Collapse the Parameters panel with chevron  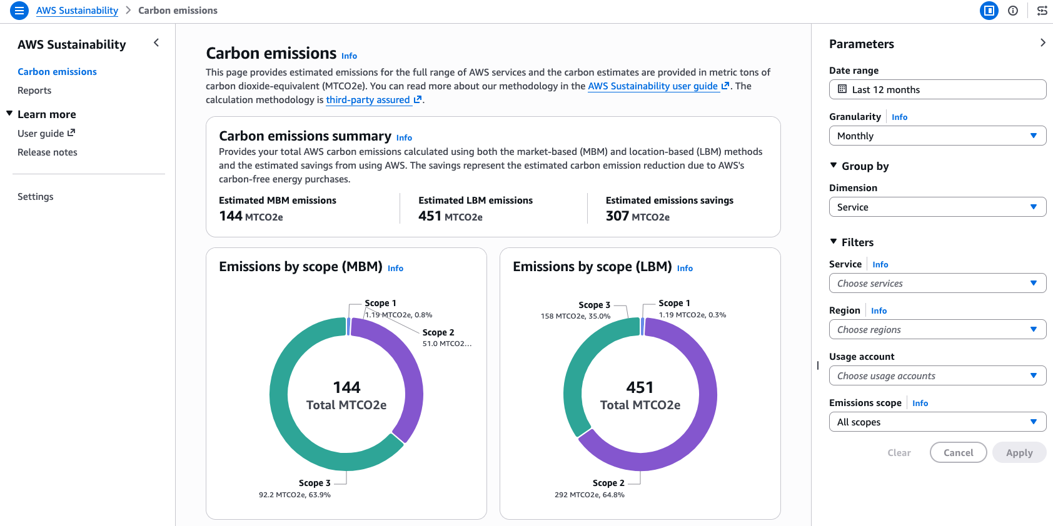(x=1042, y=42)
